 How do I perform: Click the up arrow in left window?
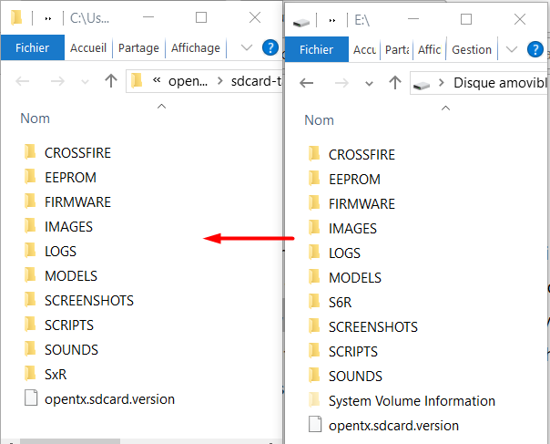click(111, 81)
